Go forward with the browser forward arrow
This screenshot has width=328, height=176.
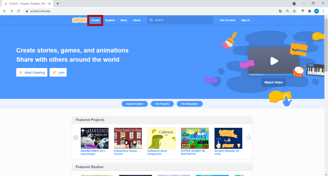pos(12,11)
